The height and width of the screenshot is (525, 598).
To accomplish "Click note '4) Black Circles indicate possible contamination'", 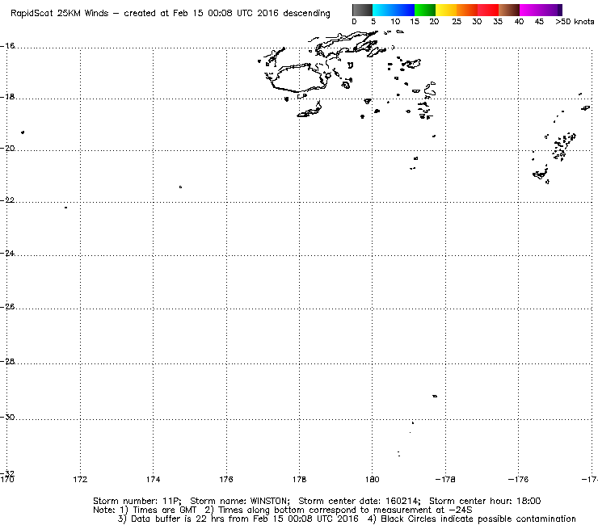I will 472,519.
